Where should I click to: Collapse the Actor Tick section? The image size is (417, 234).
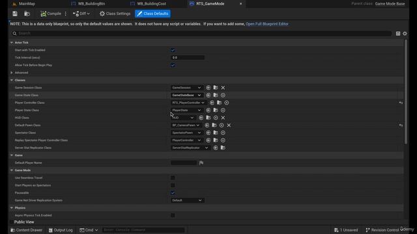coord(12,42)
